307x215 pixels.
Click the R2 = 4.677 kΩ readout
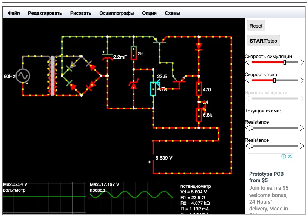pos(195,203)
